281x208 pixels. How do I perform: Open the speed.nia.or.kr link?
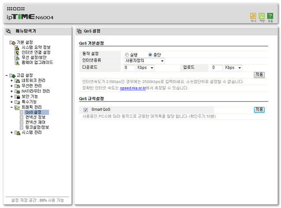[133, 88]
